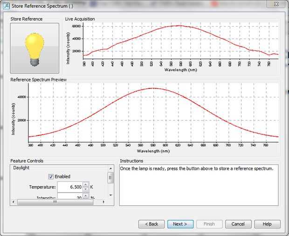Click the Live Acquisition heading

click(80, 19)
